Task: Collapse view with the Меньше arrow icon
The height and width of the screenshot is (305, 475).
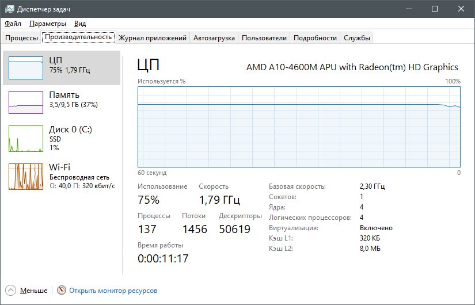Action: coord(10,290)
